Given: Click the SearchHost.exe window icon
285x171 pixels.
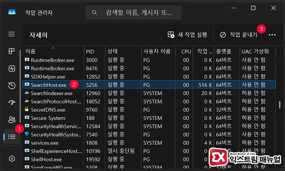Looking at the screenshot, I should (27, 84).
